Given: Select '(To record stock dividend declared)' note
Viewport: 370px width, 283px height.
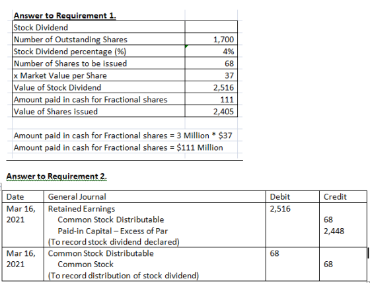Looking at the screenshot, I should 114,242.
